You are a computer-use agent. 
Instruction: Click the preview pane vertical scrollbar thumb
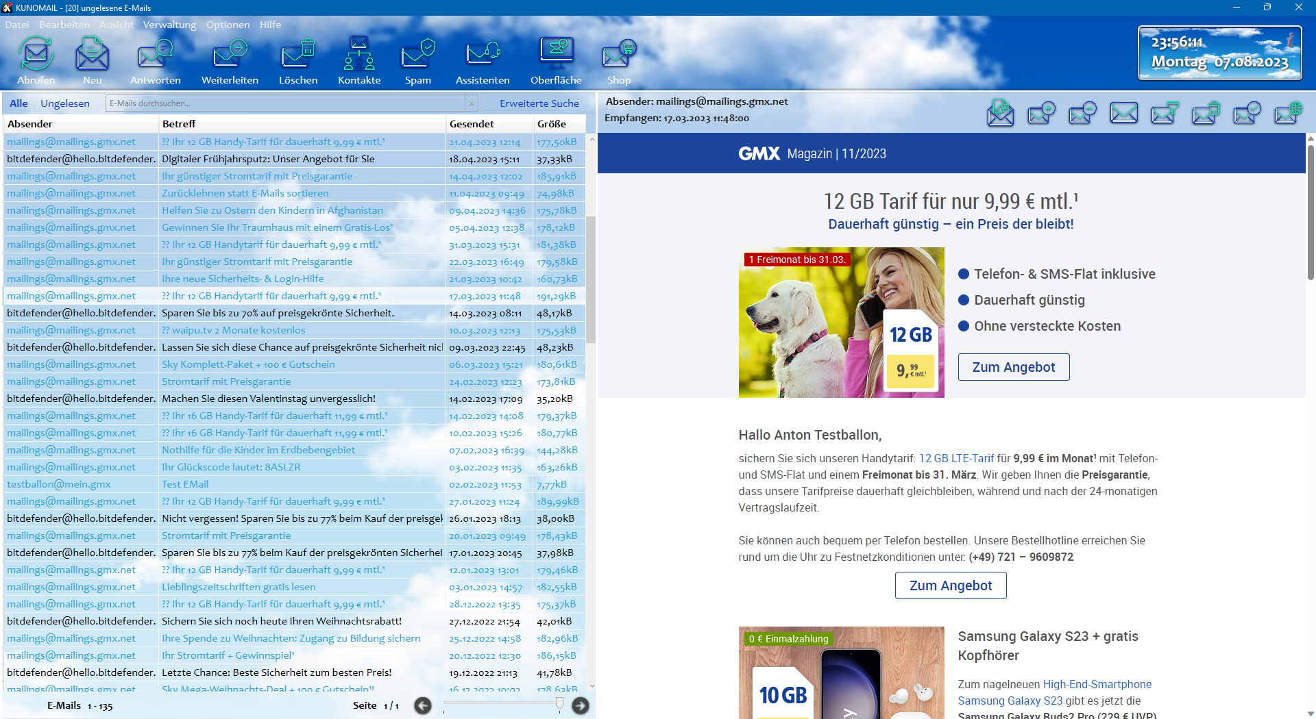click(1311, 212)
